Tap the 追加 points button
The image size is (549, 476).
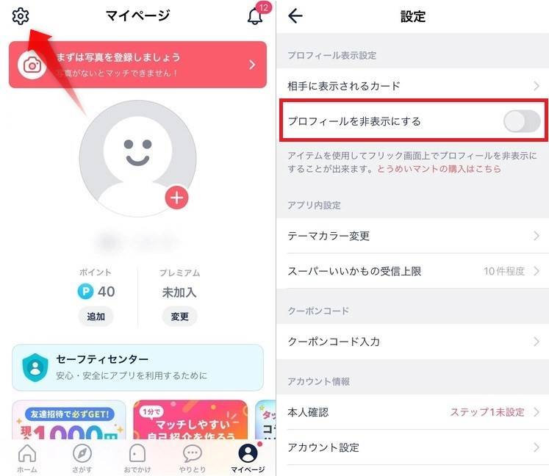[96, 317]
